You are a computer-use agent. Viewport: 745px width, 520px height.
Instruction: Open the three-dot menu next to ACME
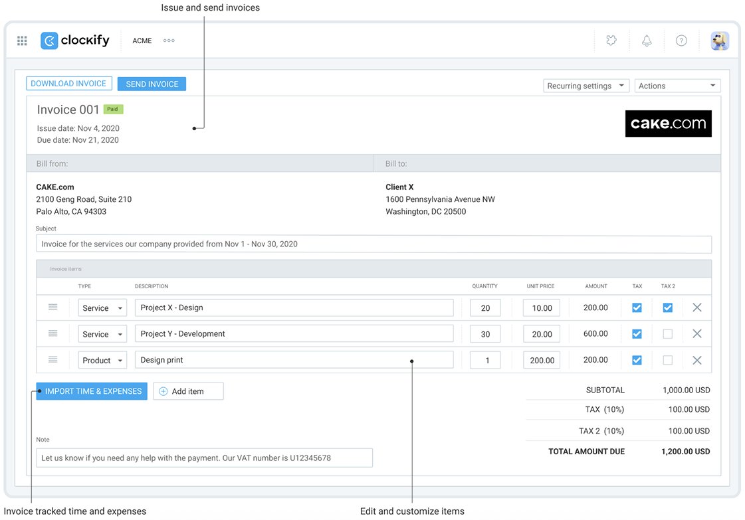168,41
